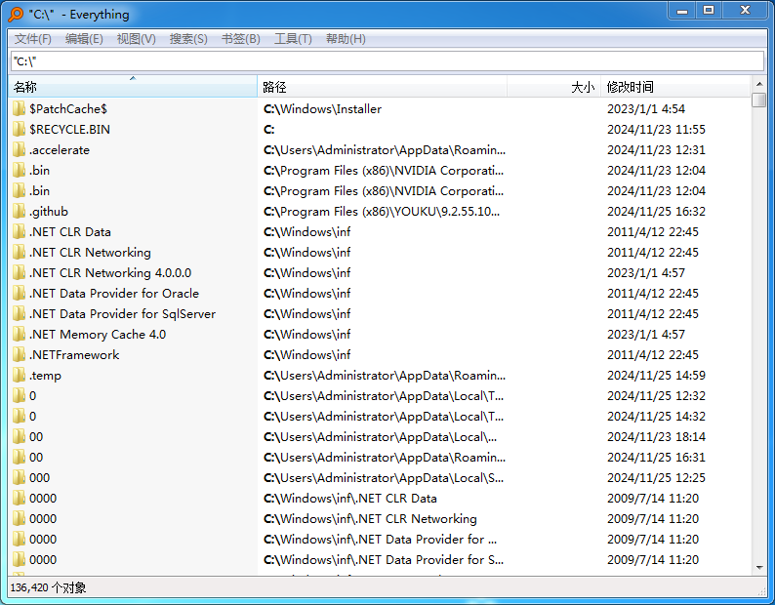This screenshot has height=605, width=775.
Task: Select the $RECYCLE.BIN folder icon
Action: 19,130
